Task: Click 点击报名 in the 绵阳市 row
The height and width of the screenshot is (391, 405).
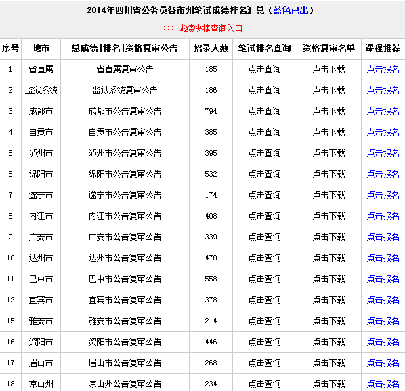Action: pos(383,174)
